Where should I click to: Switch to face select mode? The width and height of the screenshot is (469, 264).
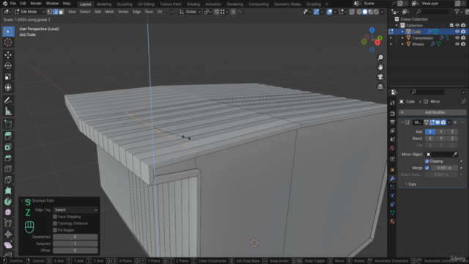(61, 12)
